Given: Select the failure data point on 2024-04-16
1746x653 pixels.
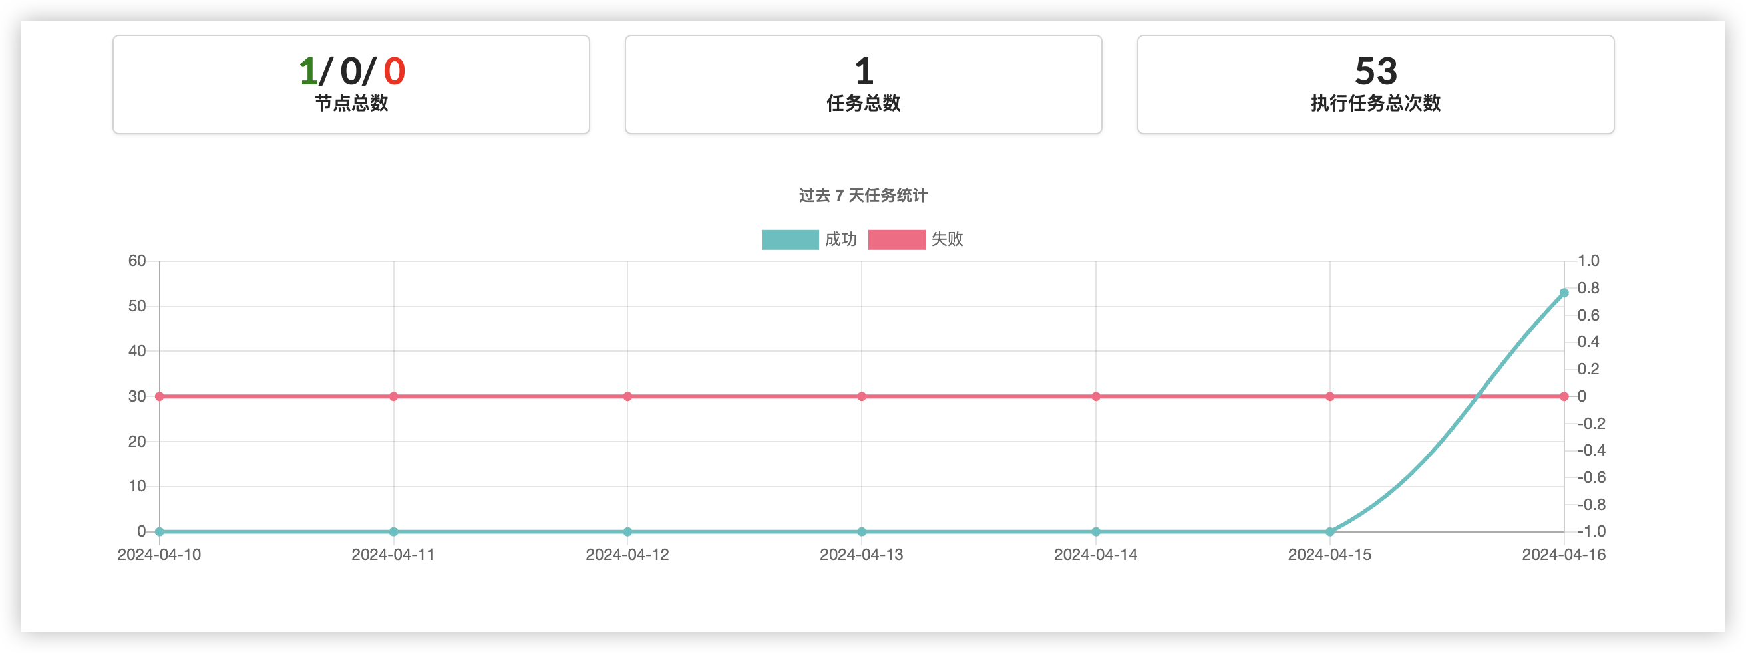Looking at the screenshot, I should (1564, 396).
